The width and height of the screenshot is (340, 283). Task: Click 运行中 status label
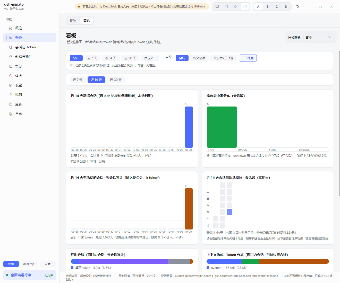(x=49, y=275)
